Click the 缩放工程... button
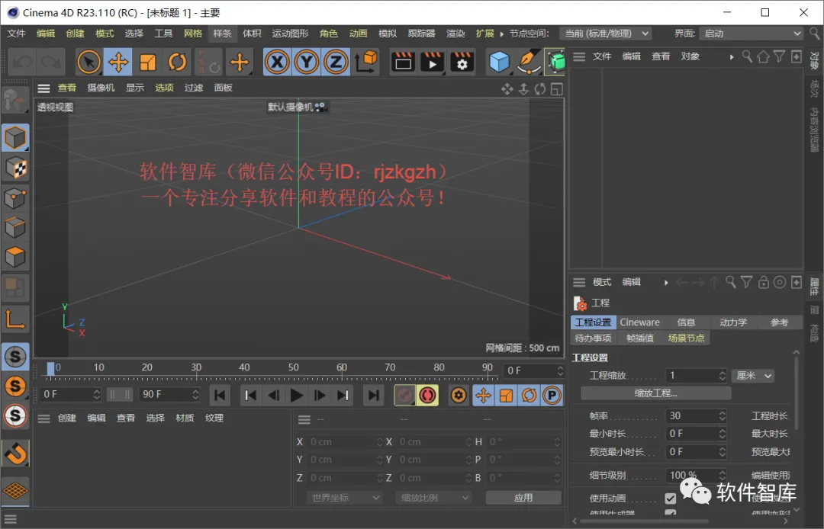This screenshot has height=529, width=824. (x=656, y=393)
